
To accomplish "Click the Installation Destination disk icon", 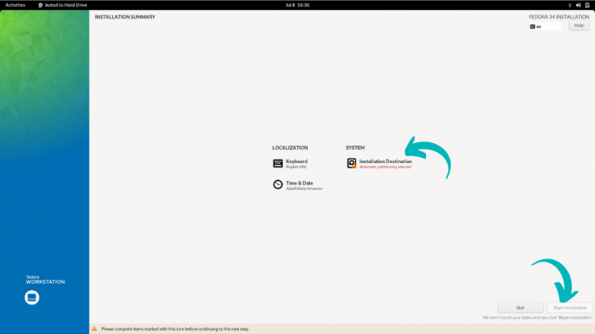I will [x=352, y=163].
